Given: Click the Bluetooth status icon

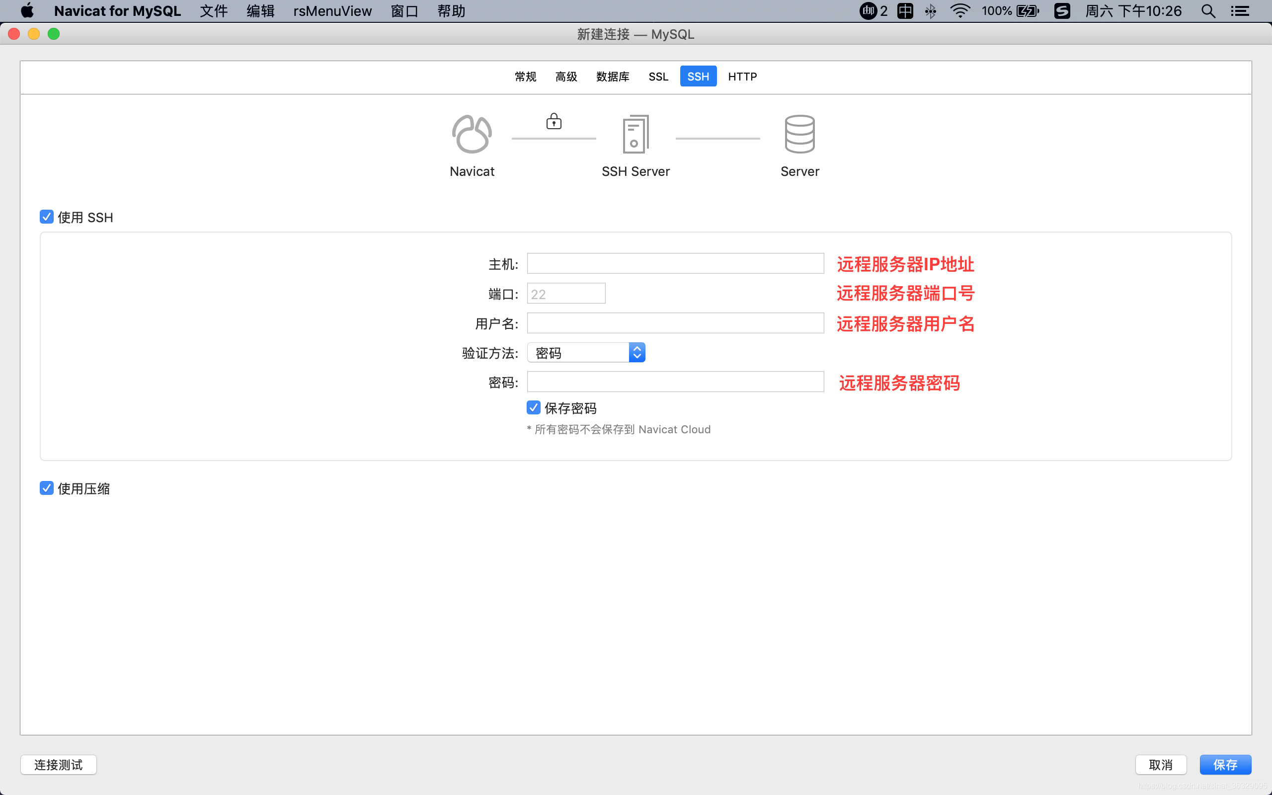Looking at the screenshot, I should point(930,11).
